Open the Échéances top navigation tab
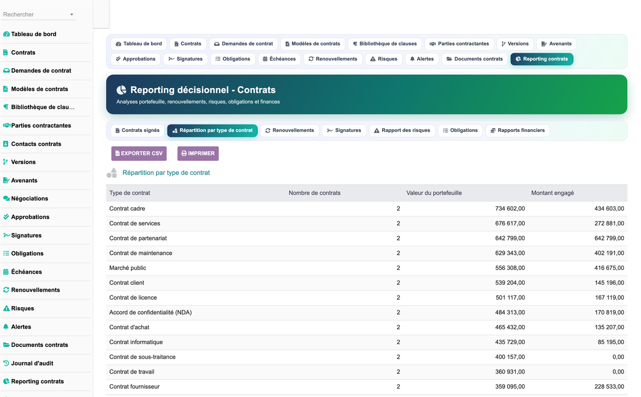This screenshot has width=641, height=397. 279,59
